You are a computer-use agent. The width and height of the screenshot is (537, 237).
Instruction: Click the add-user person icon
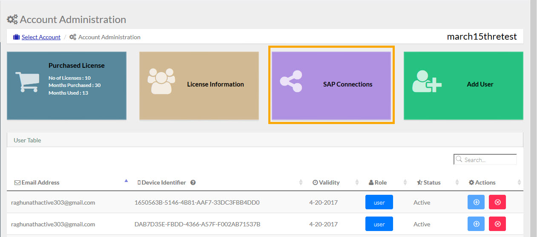click(426, 81)
